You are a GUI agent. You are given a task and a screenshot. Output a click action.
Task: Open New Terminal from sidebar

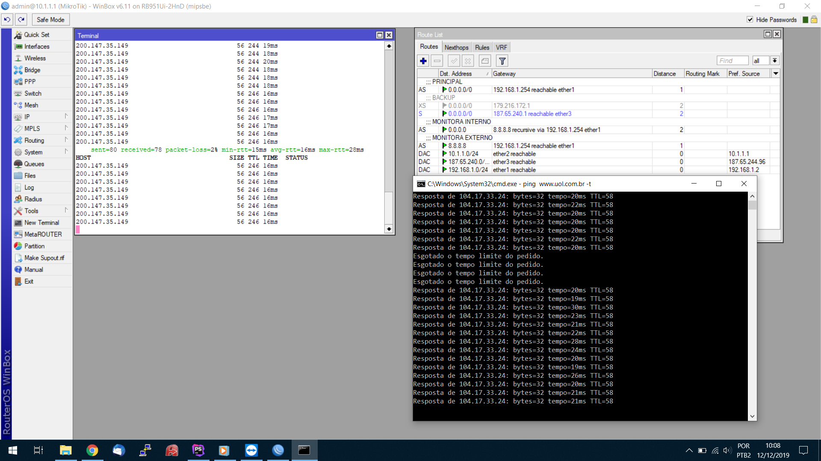(x=41, y=222)
